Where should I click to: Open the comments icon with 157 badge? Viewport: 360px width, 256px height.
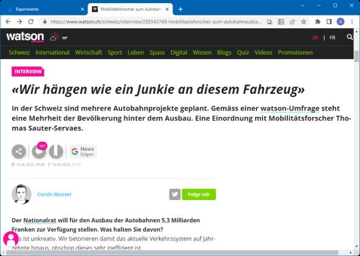[39, 151]
